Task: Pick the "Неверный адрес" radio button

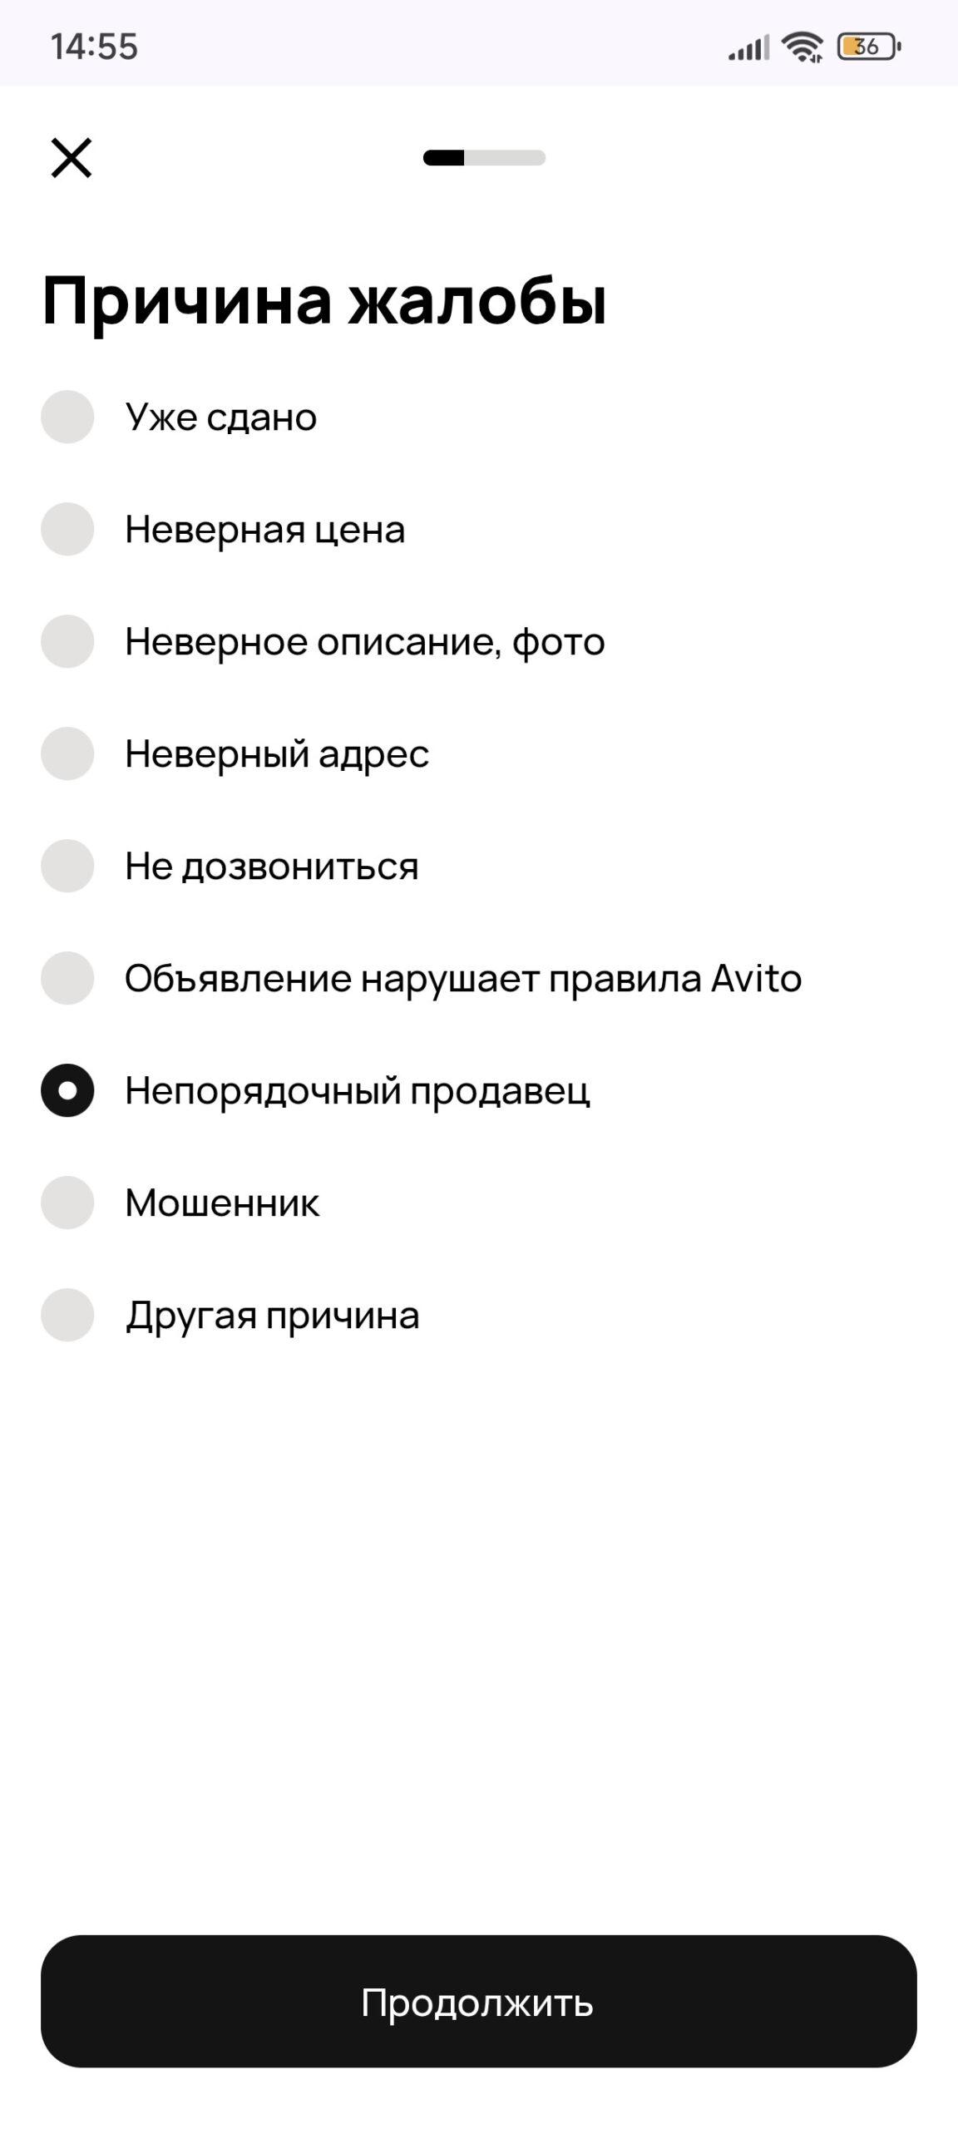Action: click(67, 753)
